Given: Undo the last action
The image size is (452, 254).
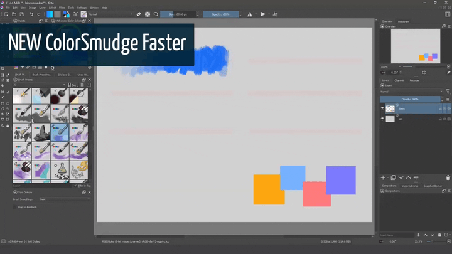Looking at the screenshot, I should pos(31,14).
